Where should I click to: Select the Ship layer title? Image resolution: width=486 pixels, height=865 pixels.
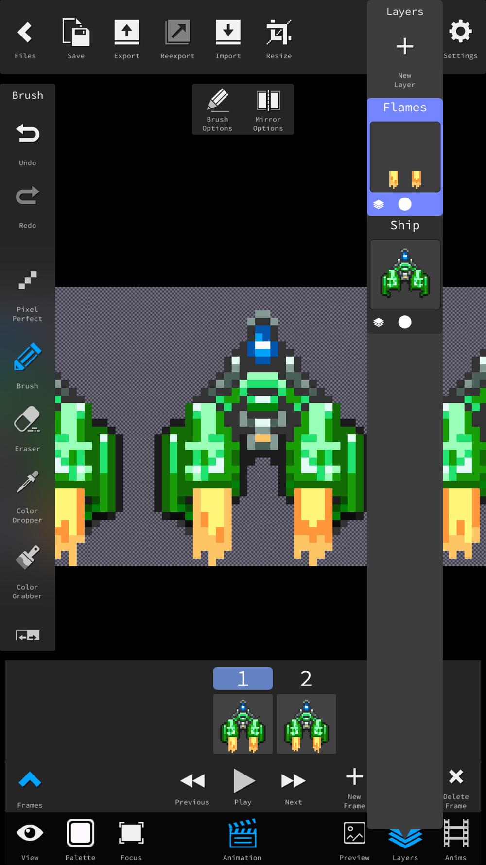coord(405,225)
